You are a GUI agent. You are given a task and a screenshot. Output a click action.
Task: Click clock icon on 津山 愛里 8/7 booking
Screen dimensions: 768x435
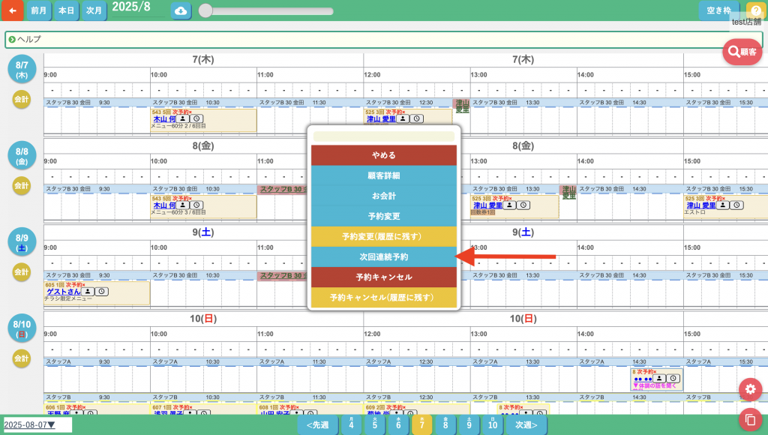tap(417, 119)
